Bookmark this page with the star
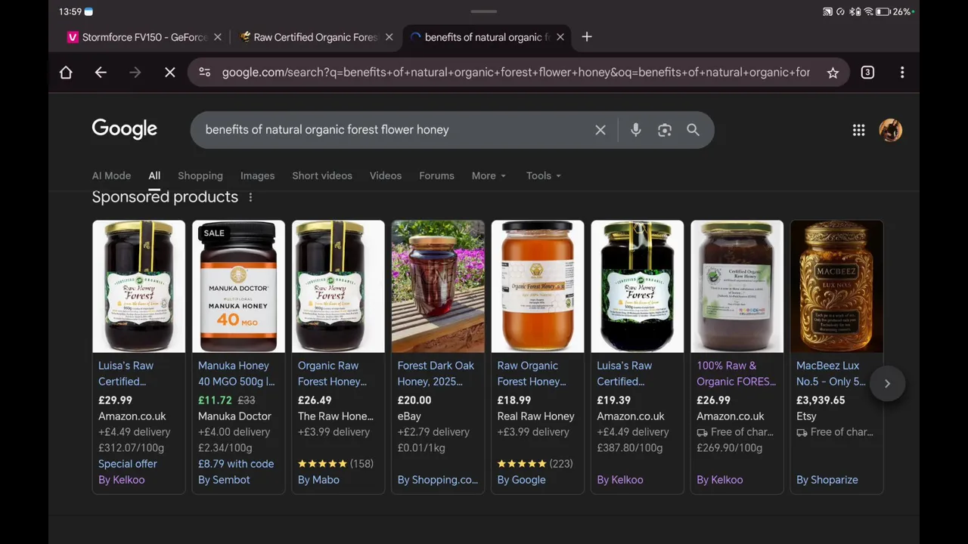The width and height of the screenshot is (968, 544). (833, 73)
